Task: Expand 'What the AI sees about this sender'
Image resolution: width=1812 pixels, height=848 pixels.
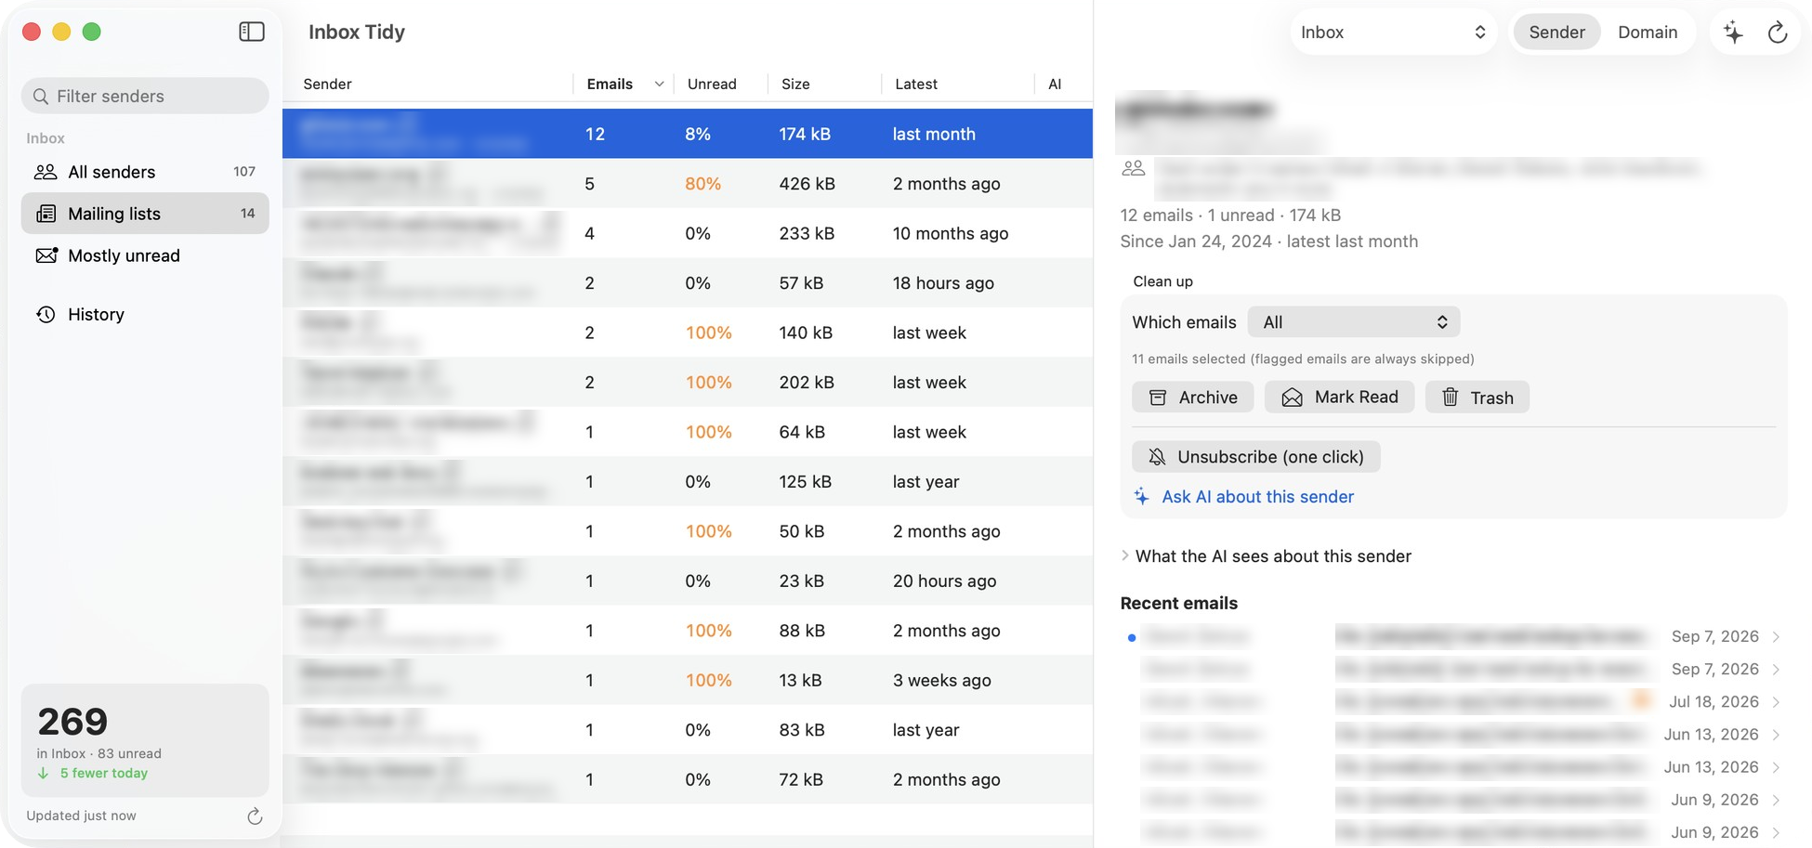Action: coord(1125,555)
